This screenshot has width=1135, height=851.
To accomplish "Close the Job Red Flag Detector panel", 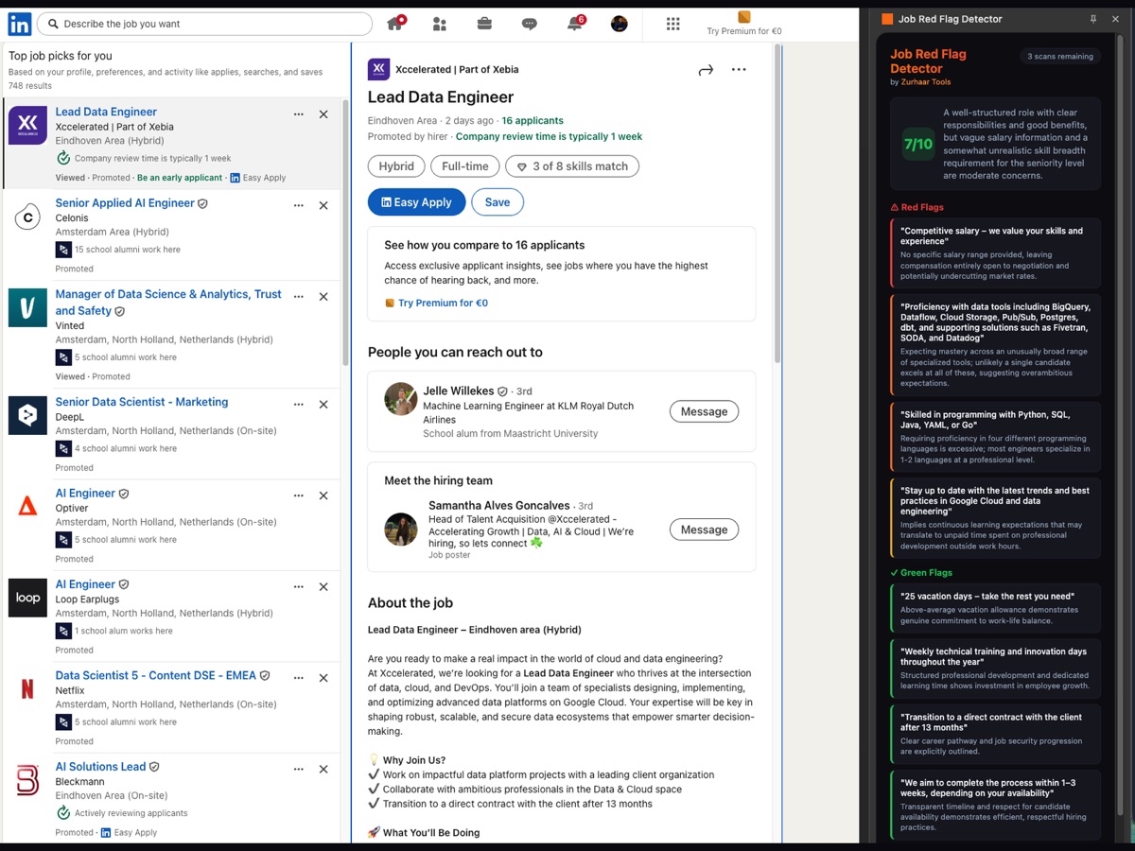I will click(1115, 19).
